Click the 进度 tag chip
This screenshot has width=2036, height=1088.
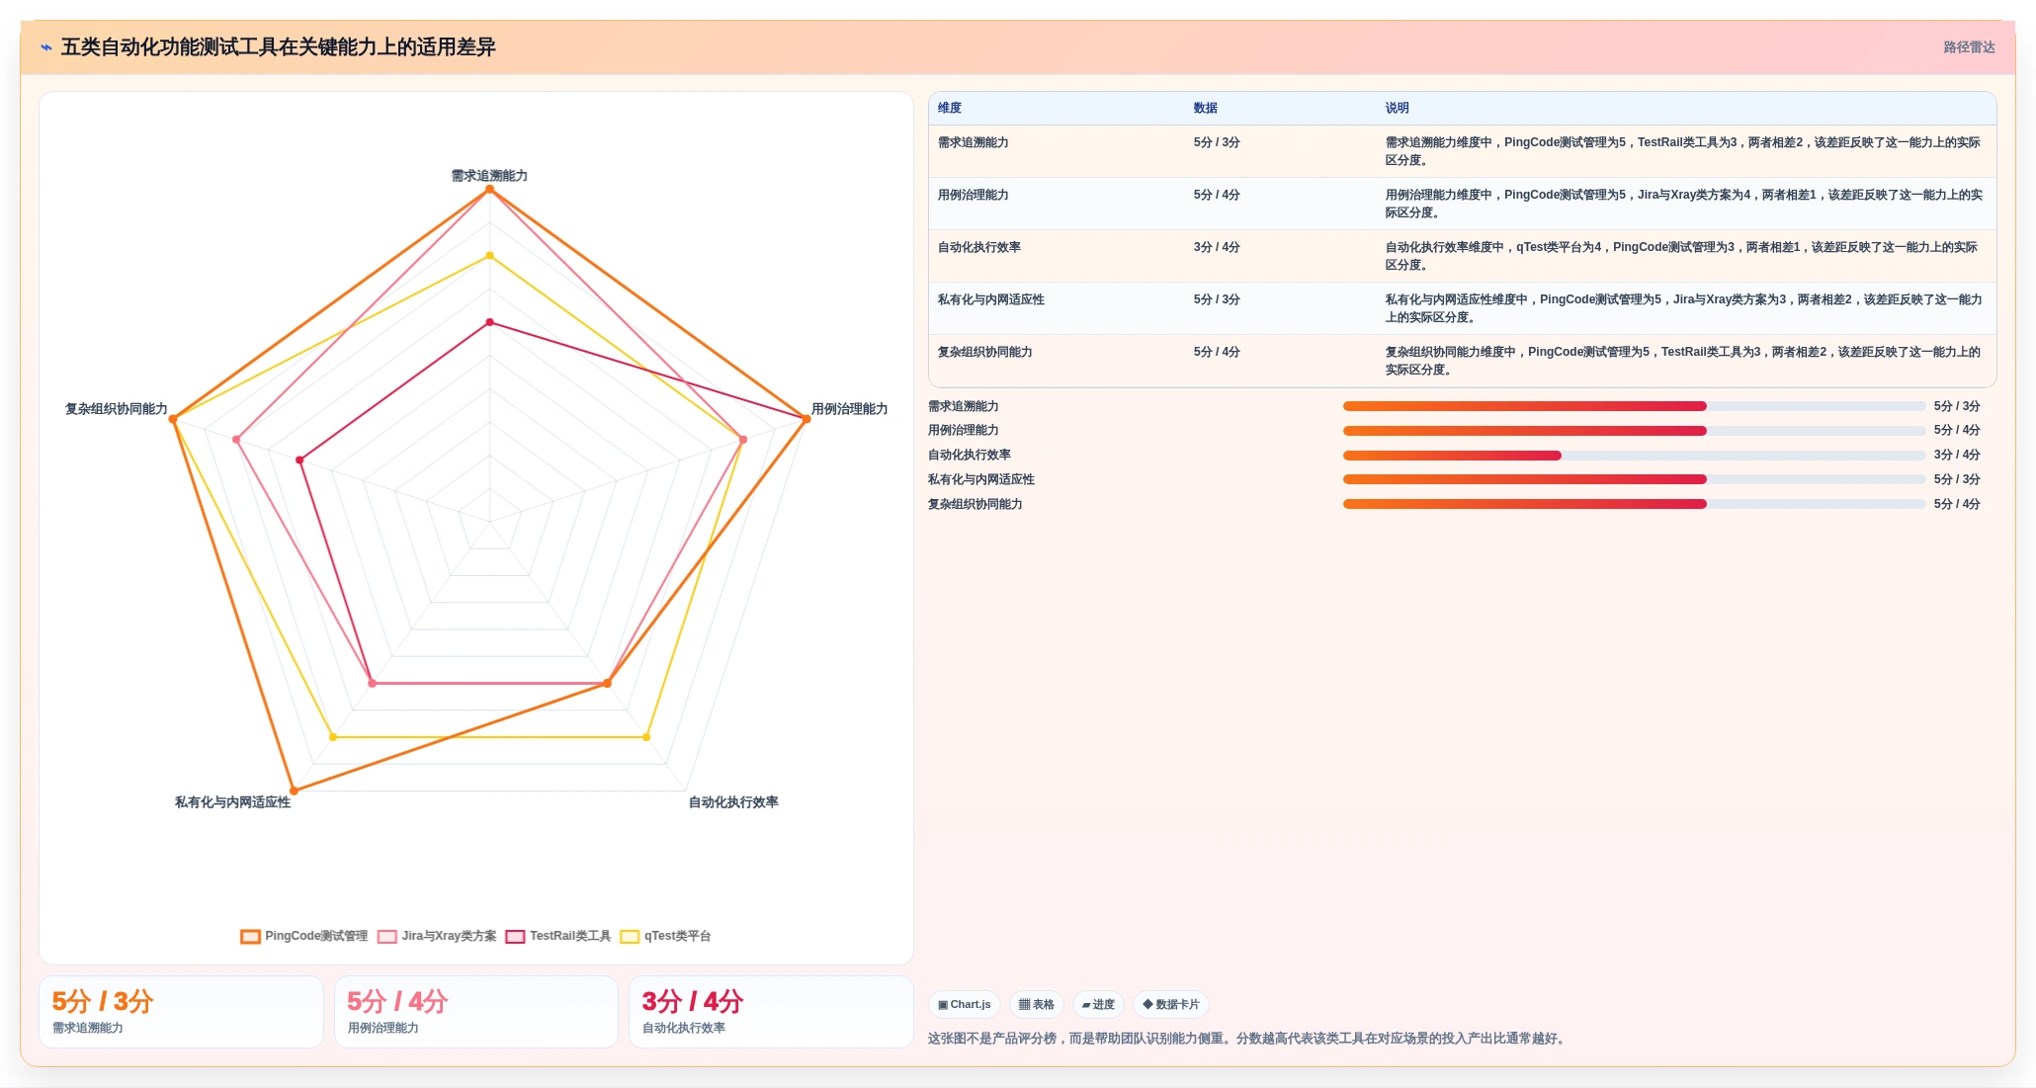pyautogui.click(x=1098, y=1005)
